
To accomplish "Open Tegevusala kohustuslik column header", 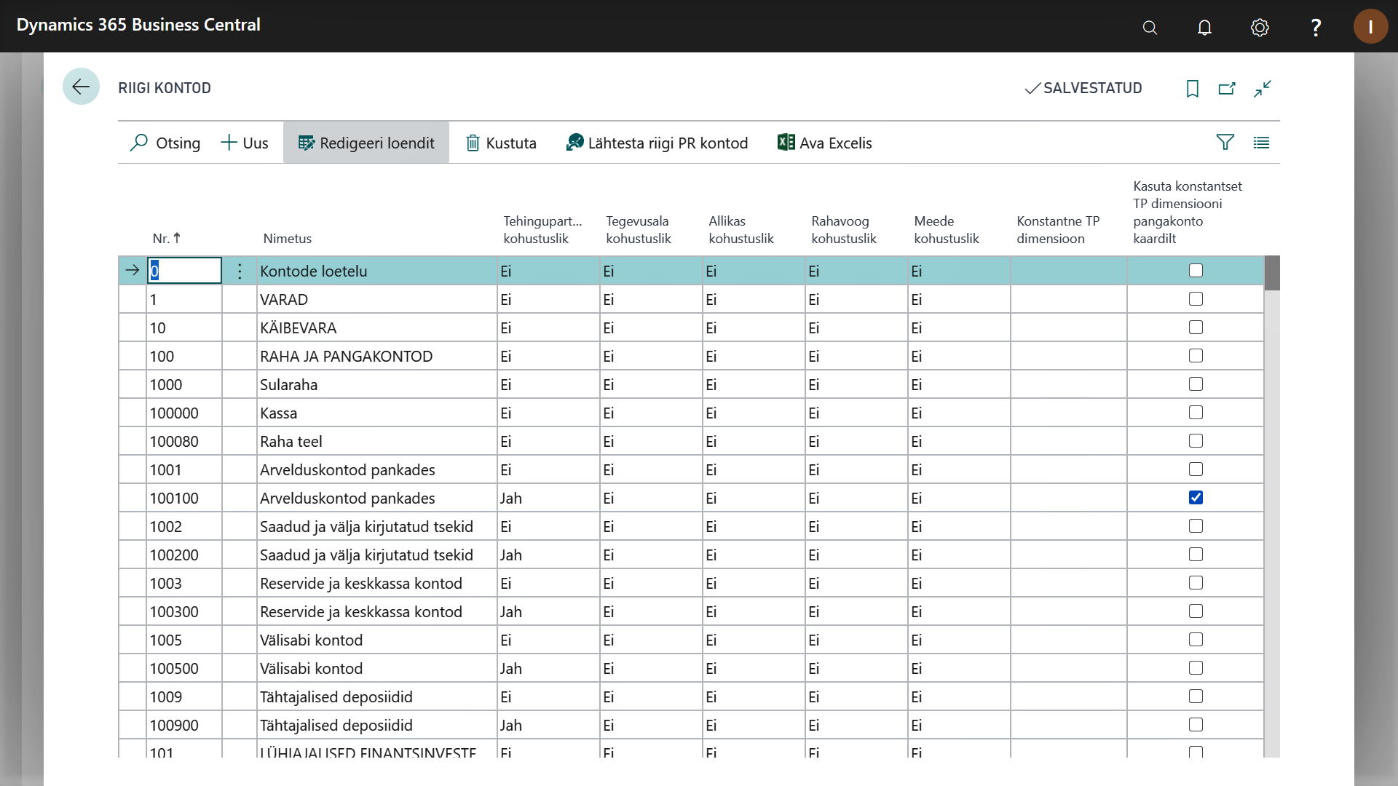I will click(x=639, y=229).
